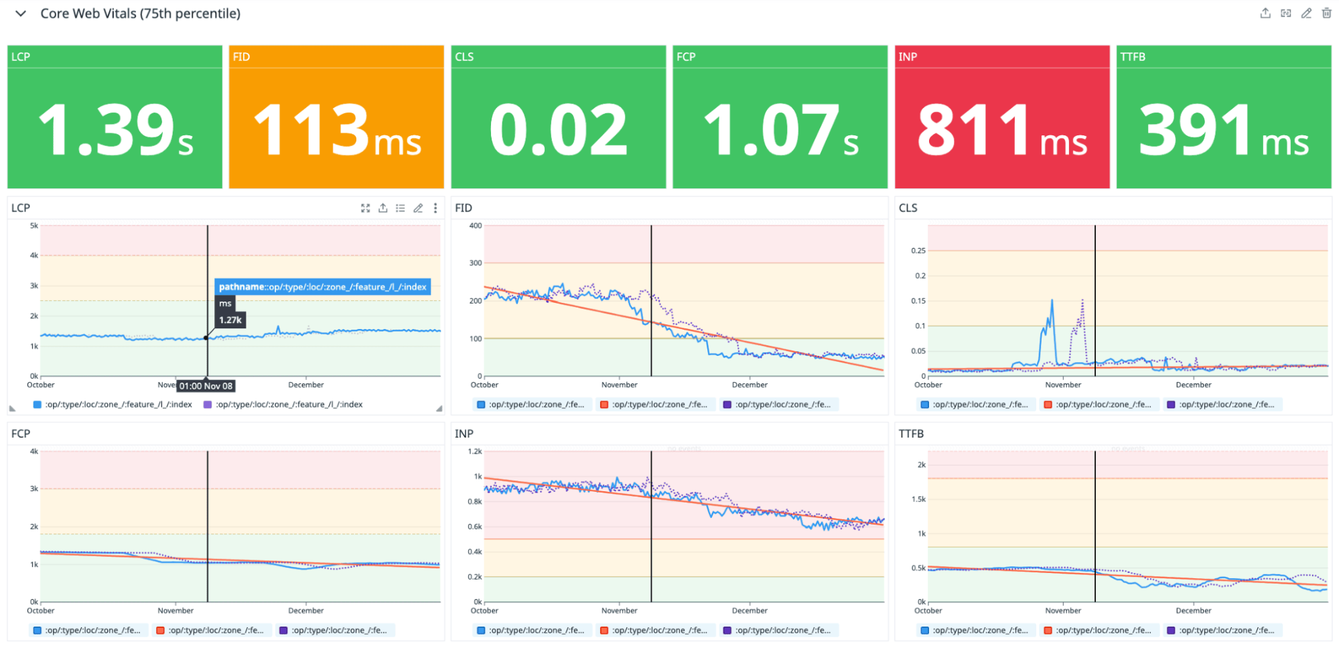Open the orange FID 113ms metric card

click(x=336, y=117)
